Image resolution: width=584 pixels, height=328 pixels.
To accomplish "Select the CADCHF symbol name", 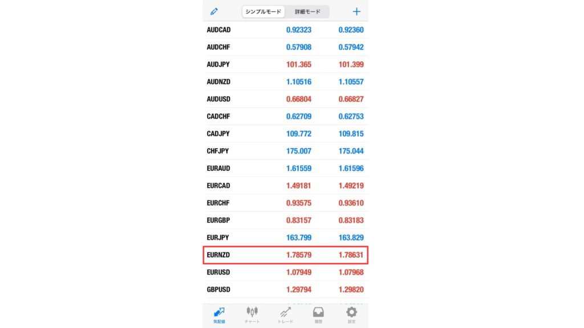I will tap(218, 116).
